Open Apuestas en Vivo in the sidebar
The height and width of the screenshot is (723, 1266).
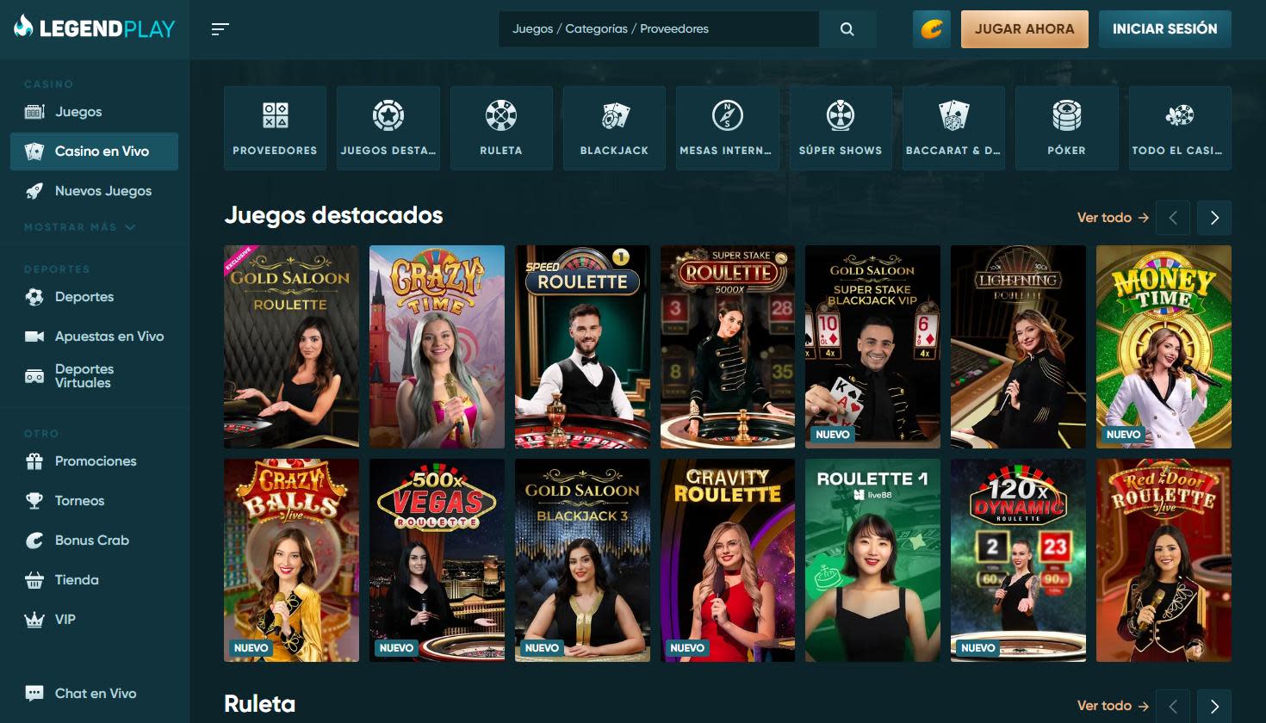94,337
